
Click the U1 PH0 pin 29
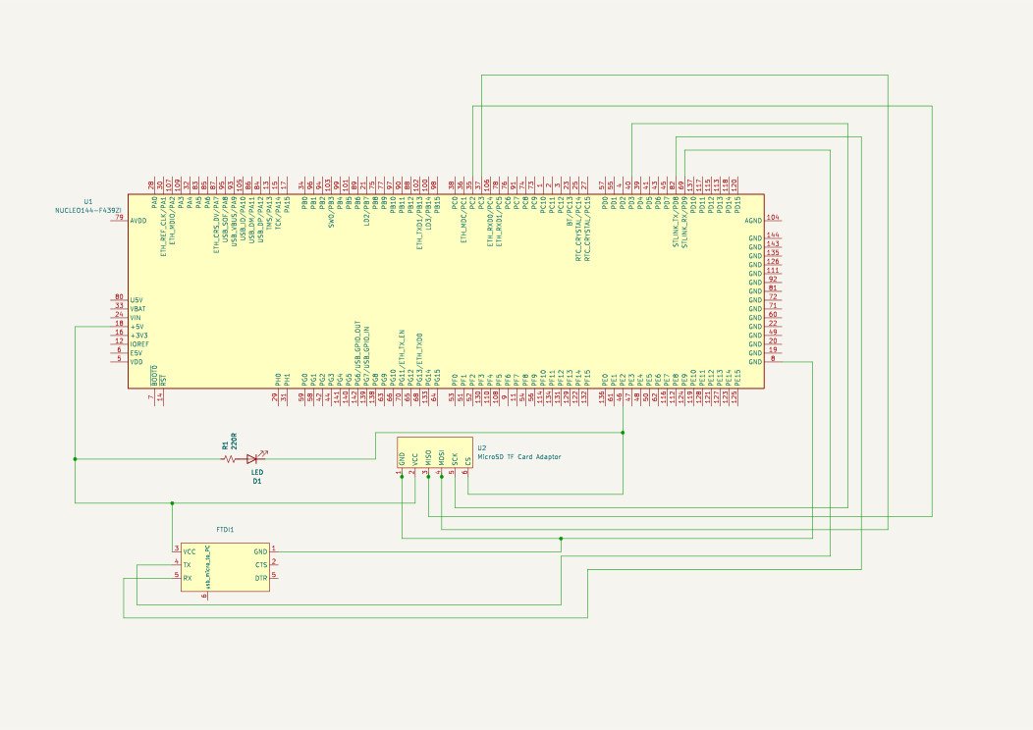[275, 397]
